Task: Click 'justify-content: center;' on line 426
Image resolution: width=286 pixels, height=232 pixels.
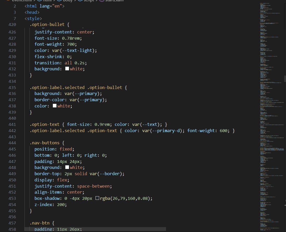Action: [64, 32]
